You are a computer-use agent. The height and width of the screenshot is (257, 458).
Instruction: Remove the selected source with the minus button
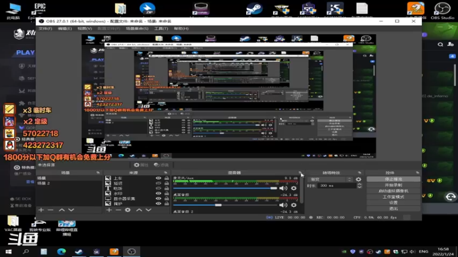[x=119, y=210]
